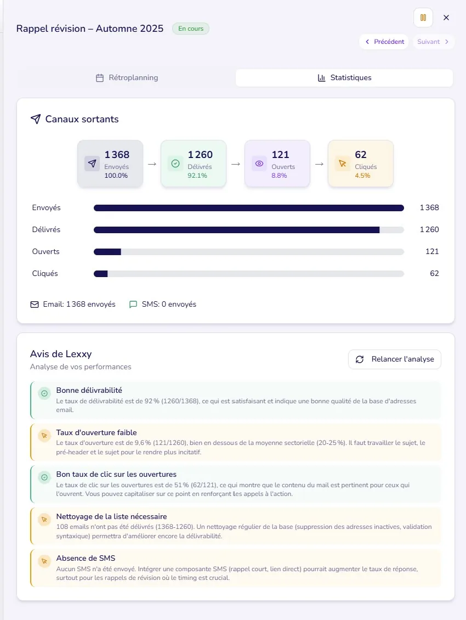The height and width of the screenshot is (620, 466).
Task: Click the chevron right in Suivant button
Action: pos(447,42)
